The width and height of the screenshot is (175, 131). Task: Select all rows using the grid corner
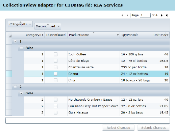pyautogui.click(x=9, y=35)
